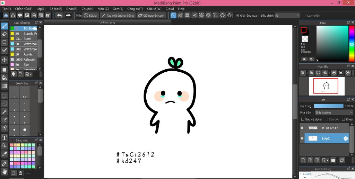This screenshot has height=179, width=355.
Task: Select the Text tool
Action: tap(4, 138)
